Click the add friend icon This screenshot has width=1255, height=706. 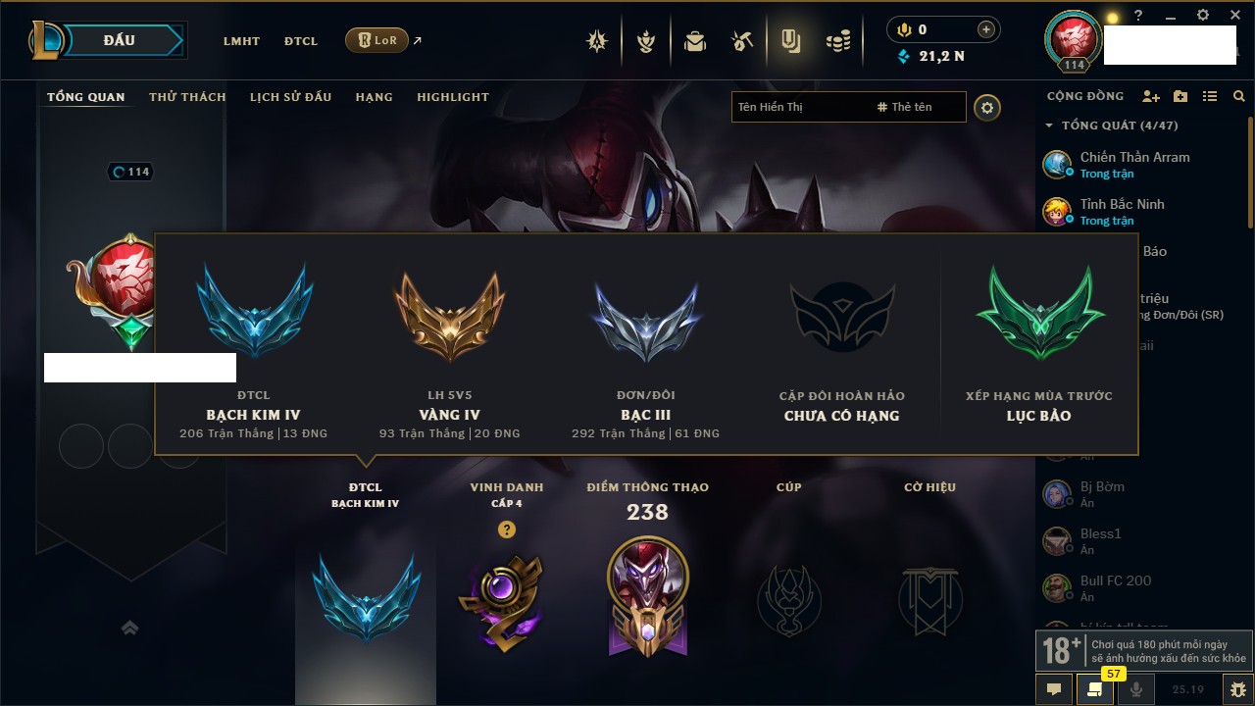tap(1151, 96)
